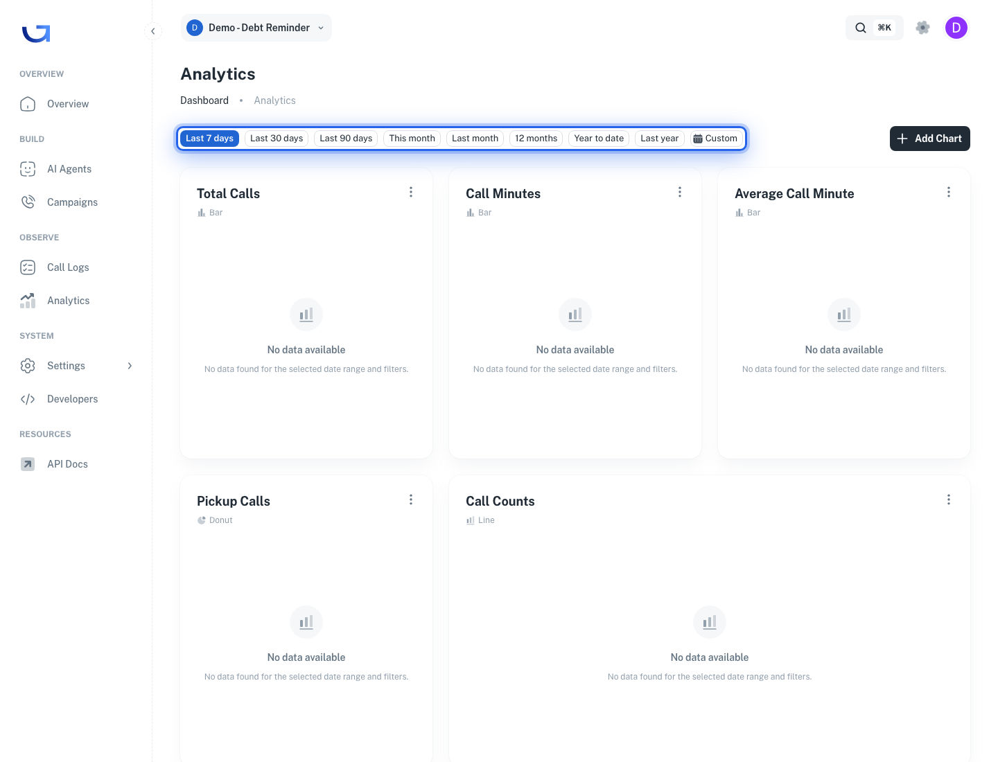Click the Add Chart button
This screenshot has height=762, width=998.
(x=930, y=139)
